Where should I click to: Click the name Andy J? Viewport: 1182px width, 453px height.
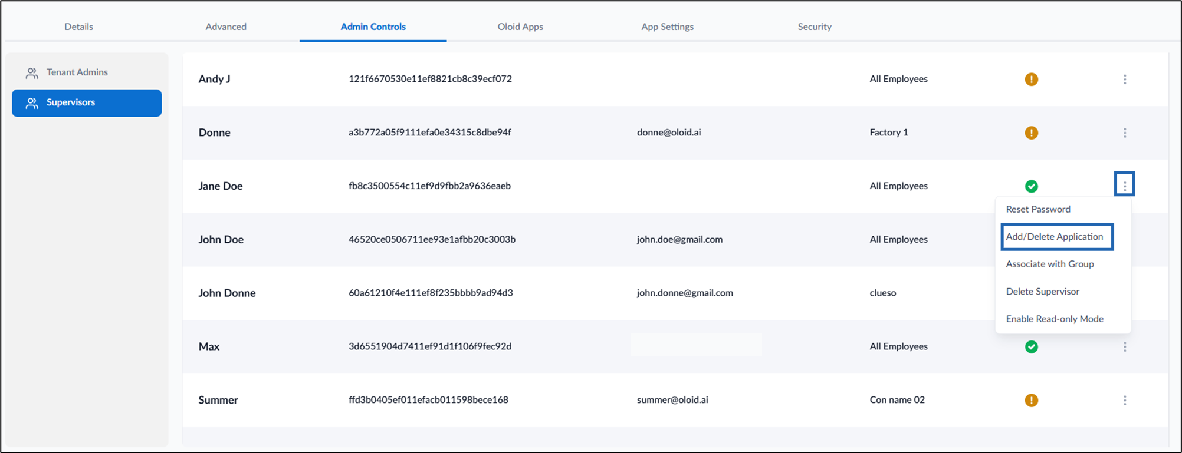click(214, 79)
